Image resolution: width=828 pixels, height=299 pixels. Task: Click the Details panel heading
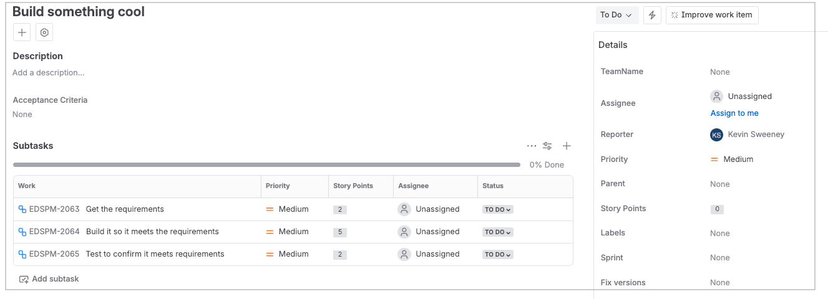tap(613, 45)
